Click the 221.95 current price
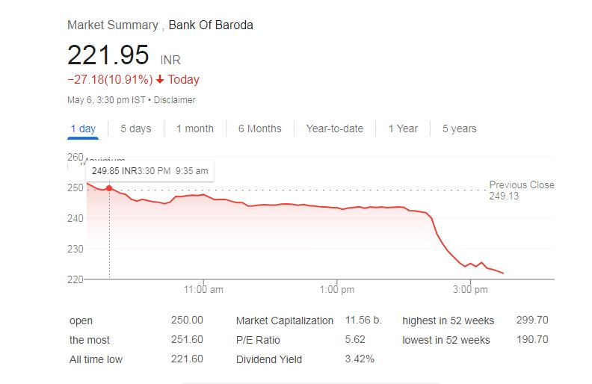The width and height of the screenshot is (592, 384). [x=108, y=56]
